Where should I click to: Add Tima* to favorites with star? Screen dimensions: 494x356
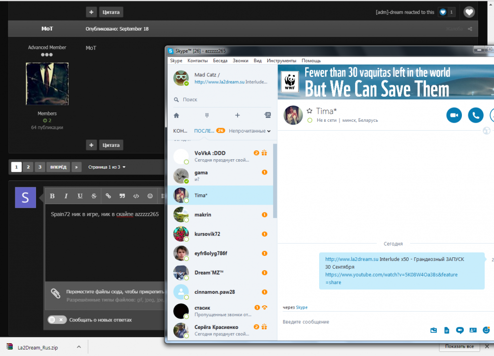(309, 111)
